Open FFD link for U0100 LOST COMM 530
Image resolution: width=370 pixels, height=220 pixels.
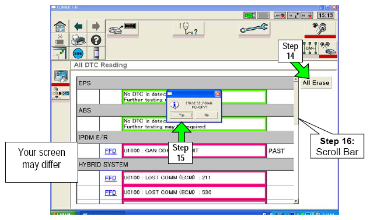pos(110,193)
